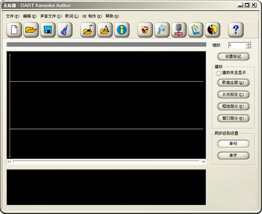This screenshot has height=214, width=262.
Task: Open help with the question mark icon
Action: click(x=236, y=30)
